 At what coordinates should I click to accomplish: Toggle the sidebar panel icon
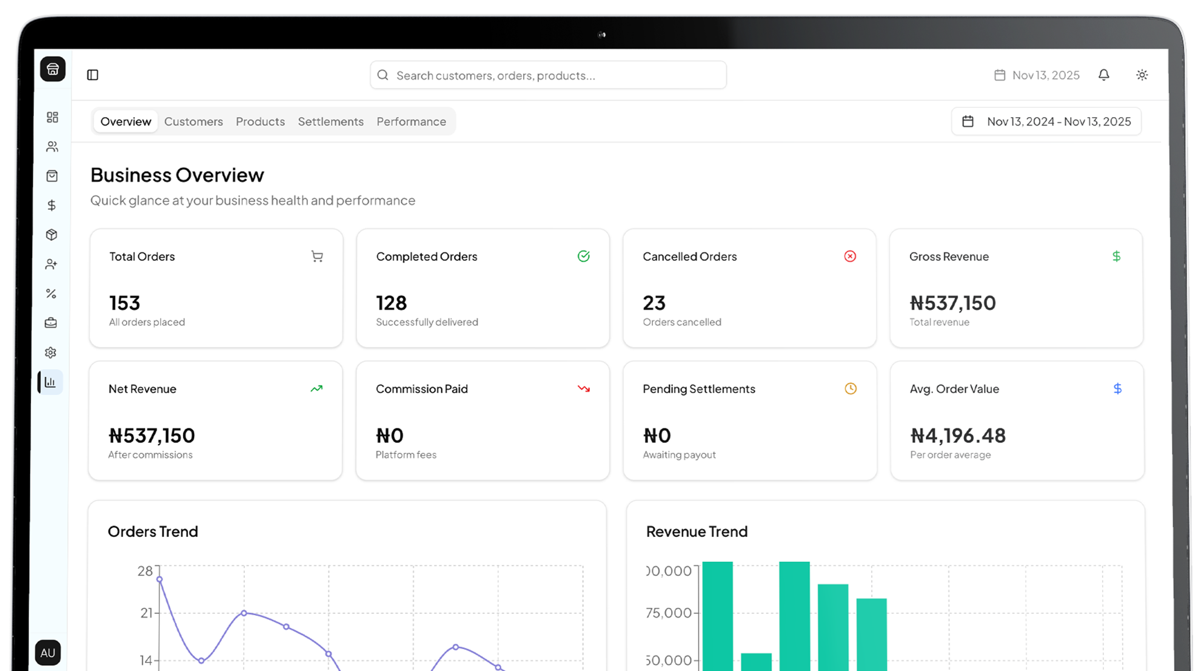point(93,75)
